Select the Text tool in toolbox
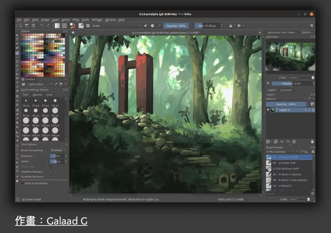This screenshot has height=233, width=331. tap(17, 39)
